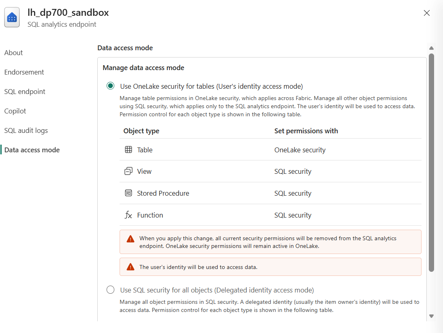
Task: Click the Manage data access mode heading
Action: tap(143, 68)
